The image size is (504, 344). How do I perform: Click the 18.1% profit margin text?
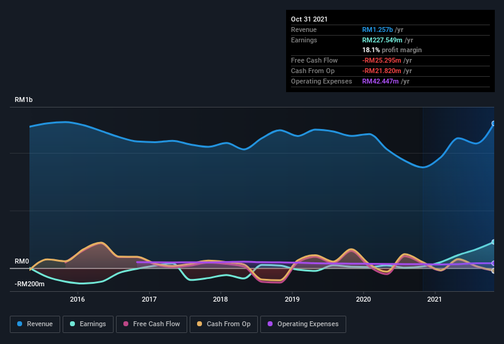coord(392,50)
